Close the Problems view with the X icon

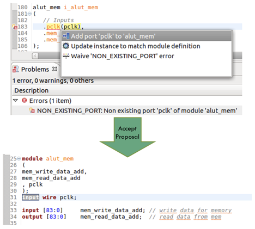[54, 69]
